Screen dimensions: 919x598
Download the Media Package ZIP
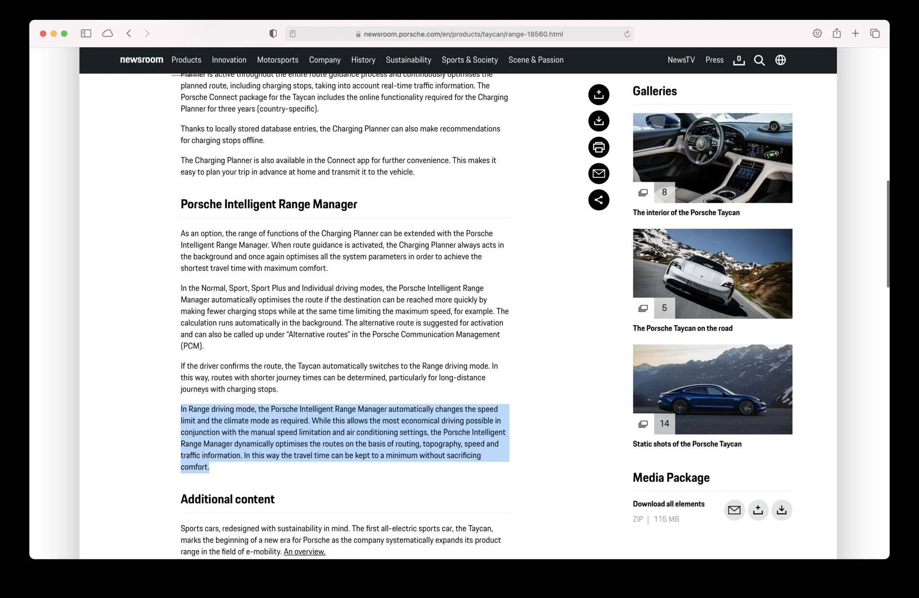coord(782,510)
